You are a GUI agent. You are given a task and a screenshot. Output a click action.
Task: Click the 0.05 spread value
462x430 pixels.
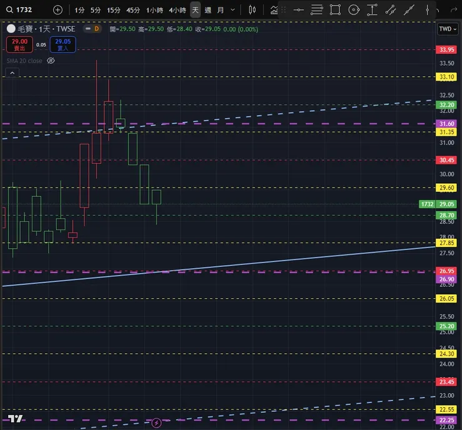click(41, 45)
